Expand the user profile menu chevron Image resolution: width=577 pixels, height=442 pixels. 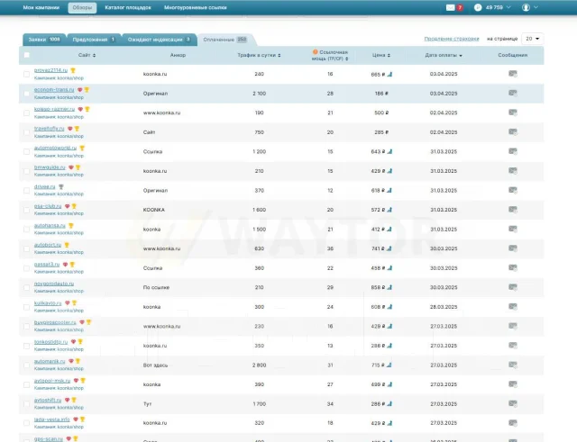pyautogui.click(x=536, y=7)
